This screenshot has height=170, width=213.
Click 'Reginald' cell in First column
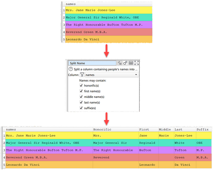[x=148, y=143]
